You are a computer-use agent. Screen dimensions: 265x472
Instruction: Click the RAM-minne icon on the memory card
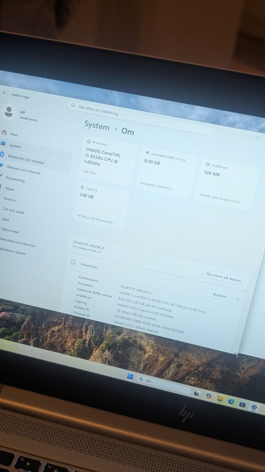147,152
